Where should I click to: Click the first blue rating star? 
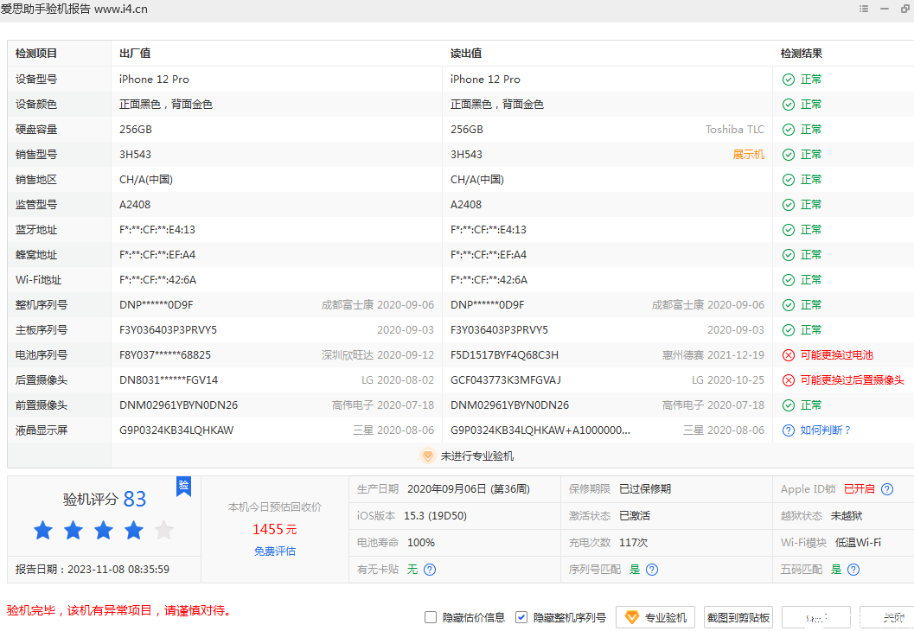(x=43, y=530)
